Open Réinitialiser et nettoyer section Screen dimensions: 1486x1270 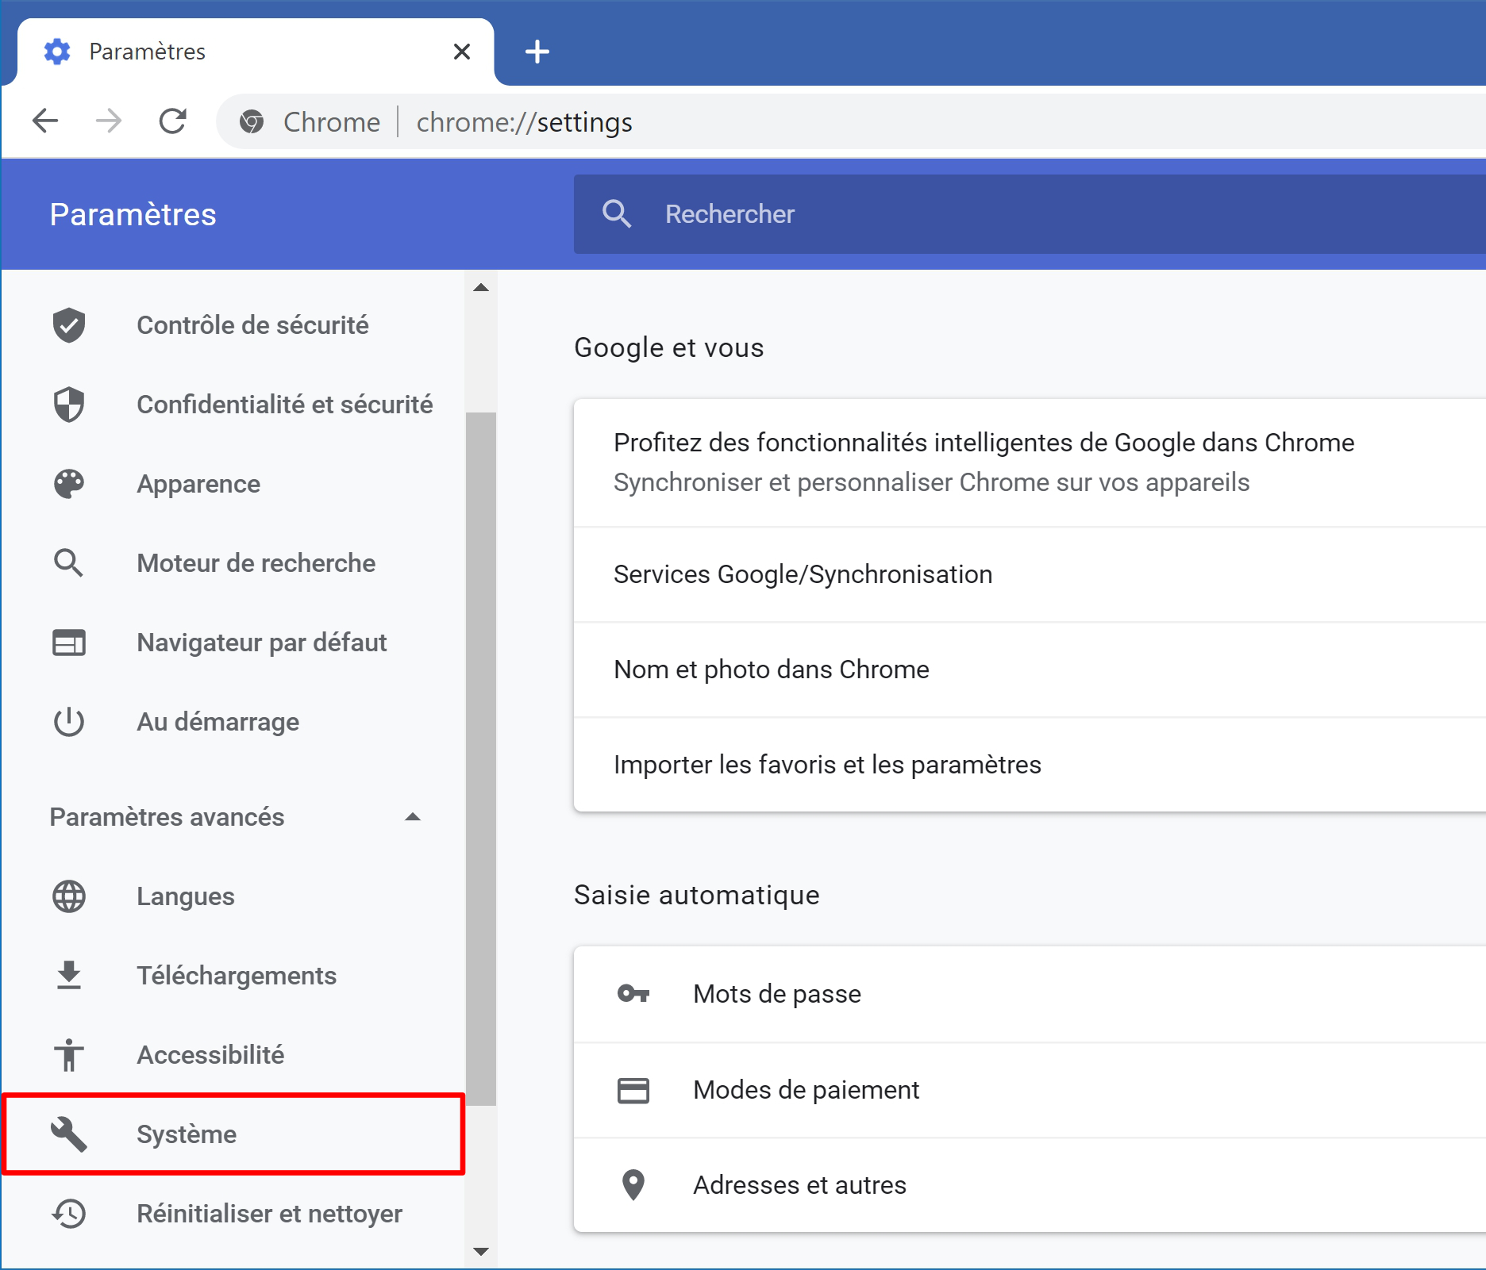(x=233, y=1214)
